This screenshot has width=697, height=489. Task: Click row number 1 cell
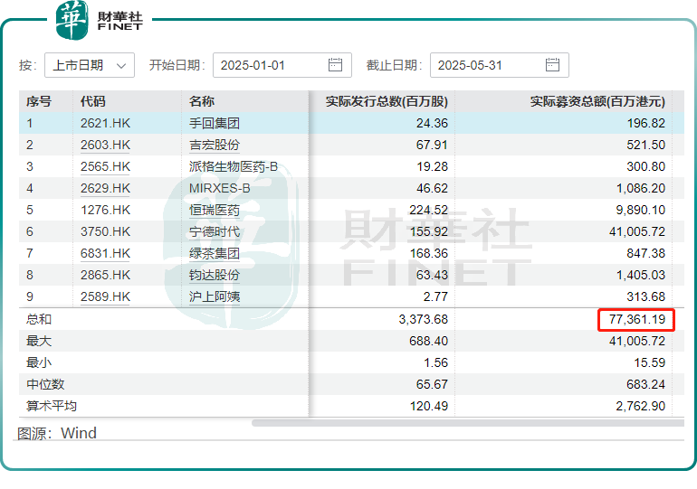point(29,123)
